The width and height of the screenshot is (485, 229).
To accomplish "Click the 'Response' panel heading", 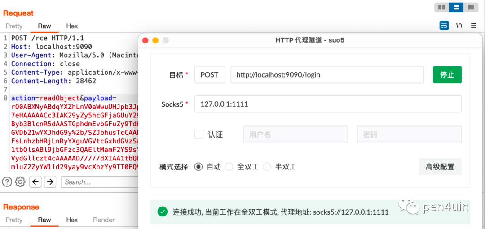I will [22, 207].
